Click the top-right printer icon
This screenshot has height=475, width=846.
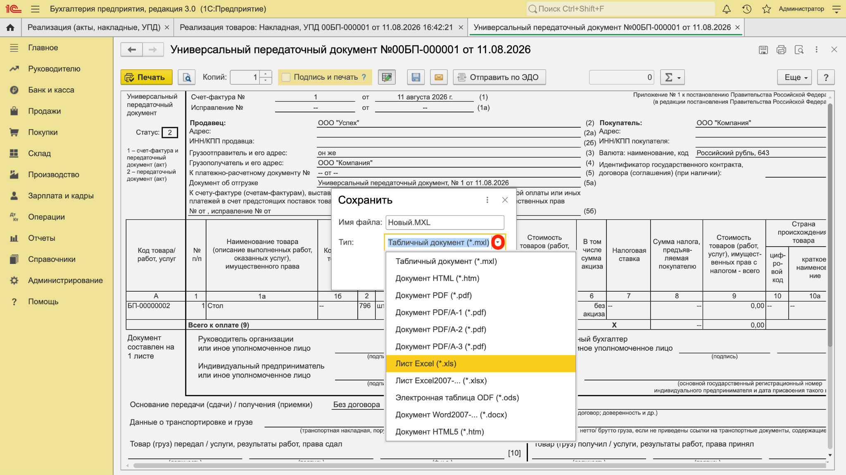pos(781,50)
